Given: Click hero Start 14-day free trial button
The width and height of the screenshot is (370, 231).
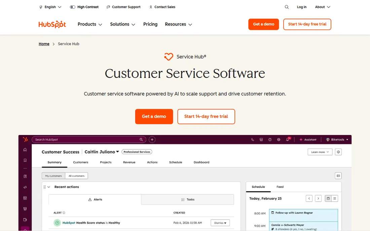Looking at the screenshot, I should coord(206,117).
